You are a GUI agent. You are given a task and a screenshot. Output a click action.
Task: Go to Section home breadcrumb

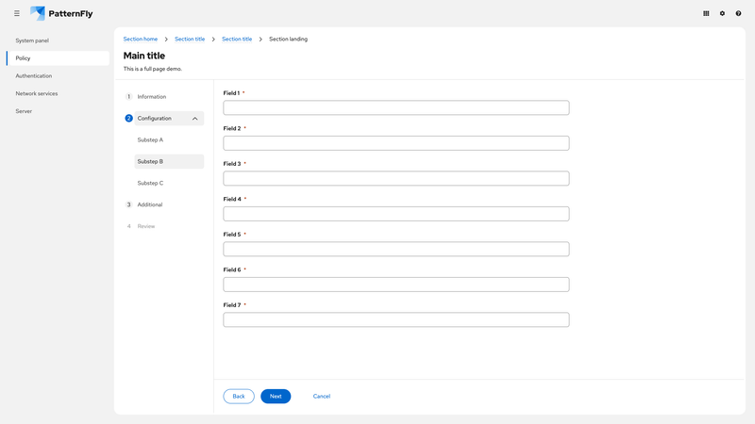(x=140, y=39)
